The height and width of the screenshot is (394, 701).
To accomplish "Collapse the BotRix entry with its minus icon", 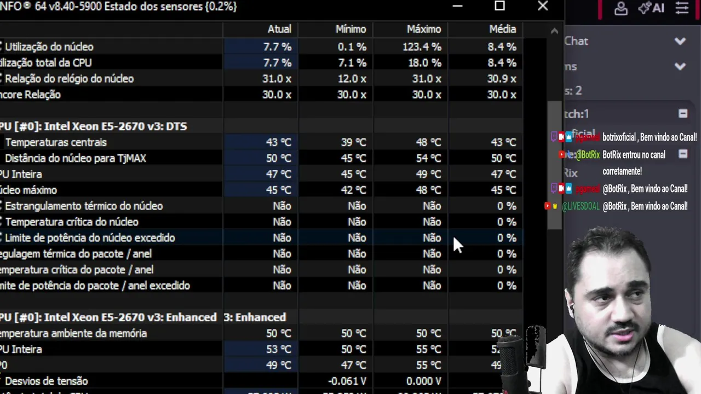I will pos(683,154).
